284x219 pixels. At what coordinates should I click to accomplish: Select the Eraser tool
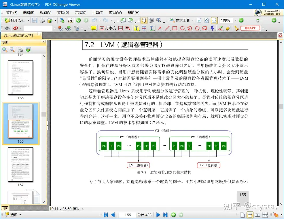point(228,28)
